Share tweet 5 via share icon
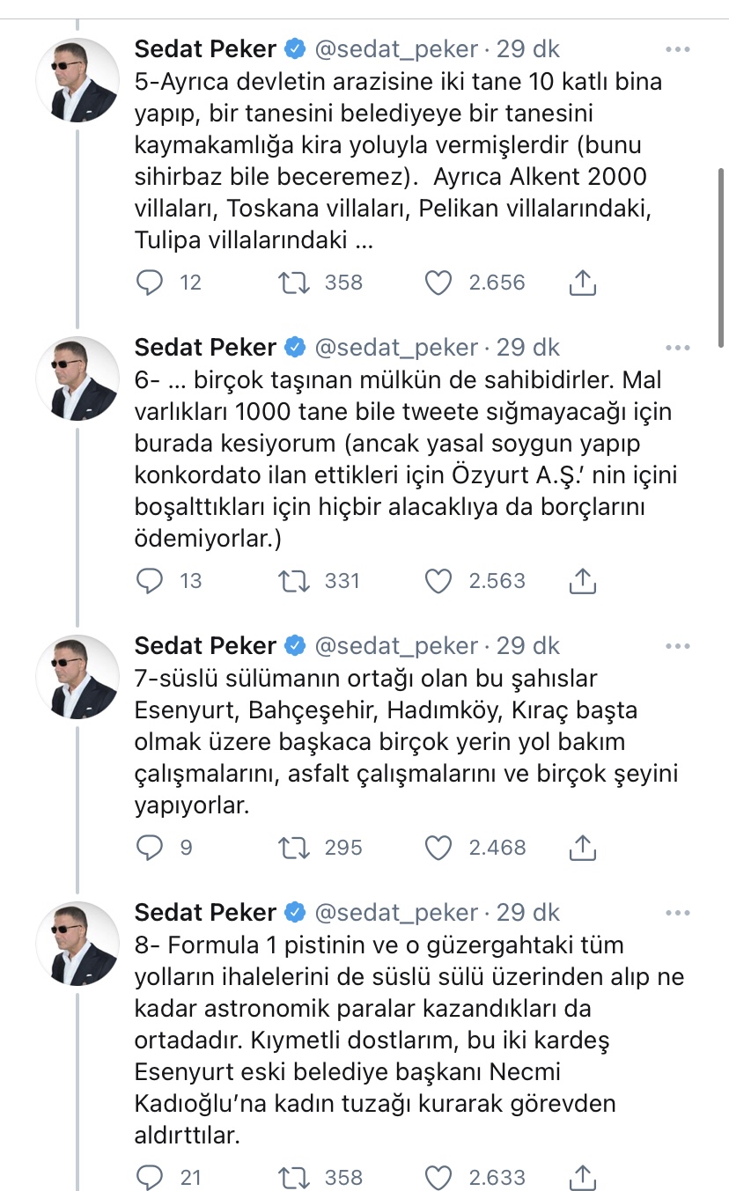Screen dimensions: 729x1191 click(x=583, y=282)
